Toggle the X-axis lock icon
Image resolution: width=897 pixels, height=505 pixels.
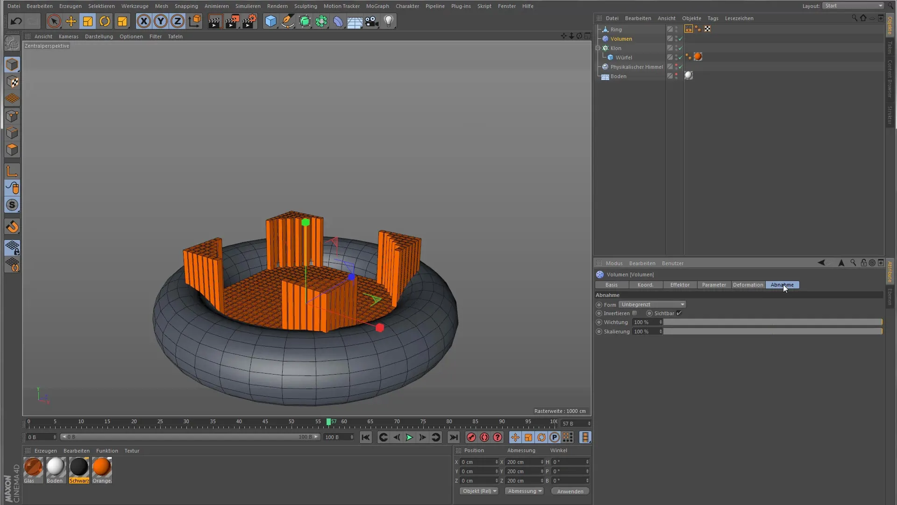pos(144,21)
